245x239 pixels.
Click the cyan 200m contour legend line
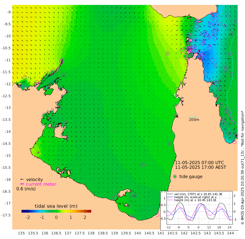pos(193,117)
